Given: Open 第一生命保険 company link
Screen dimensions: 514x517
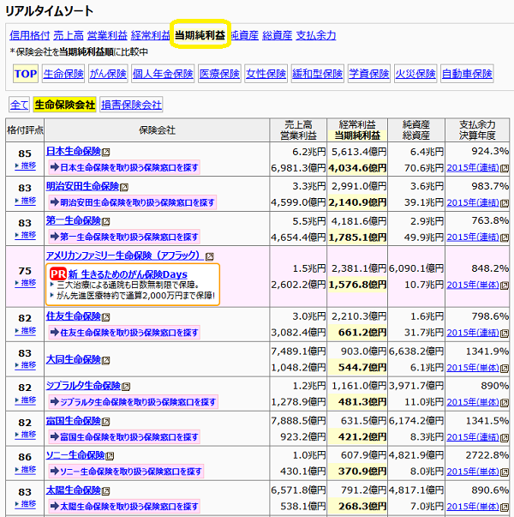Looking at the screenshot, I should click(73, 220).
